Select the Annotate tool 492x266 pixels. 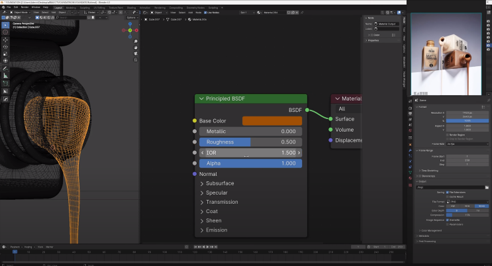5,68
